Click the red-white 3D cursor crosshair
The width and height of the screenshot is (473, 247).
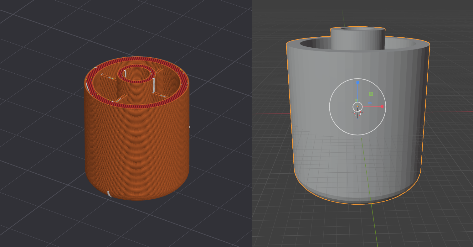pos(357,113)
